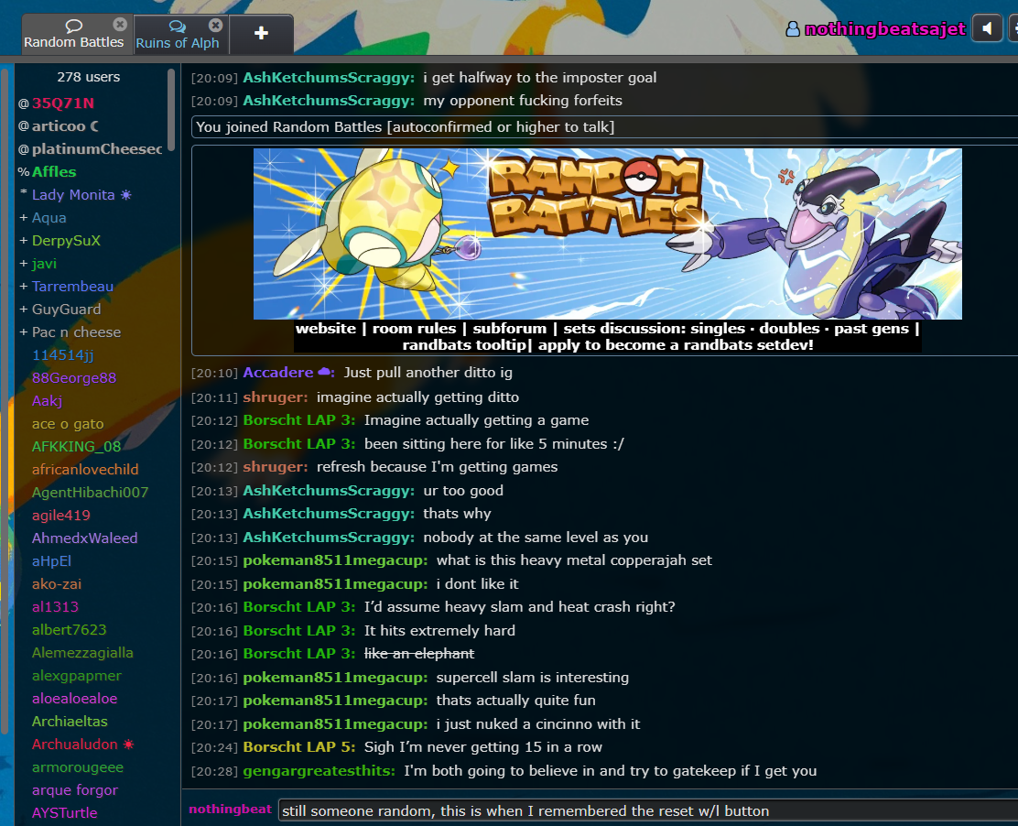Select user AYSTurtle in the user list
This screenshot has height=826, width=1018.
[x=65, y=813]
